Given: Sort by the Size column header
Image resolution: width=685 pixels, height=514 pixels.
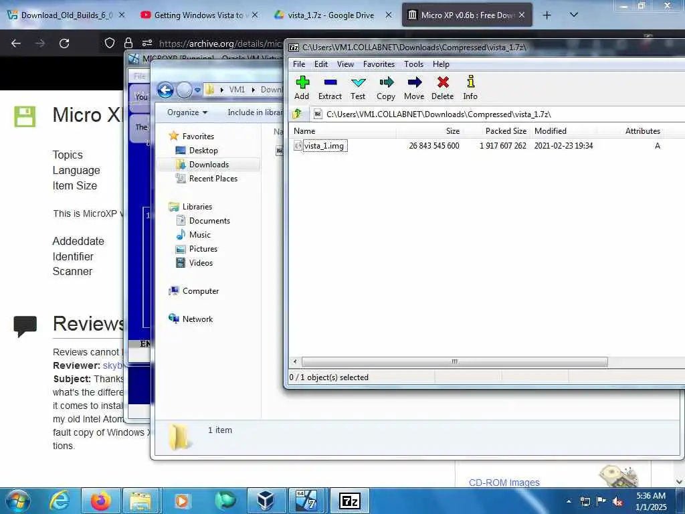Looking at the screenshot, I should tap(429, 131).
